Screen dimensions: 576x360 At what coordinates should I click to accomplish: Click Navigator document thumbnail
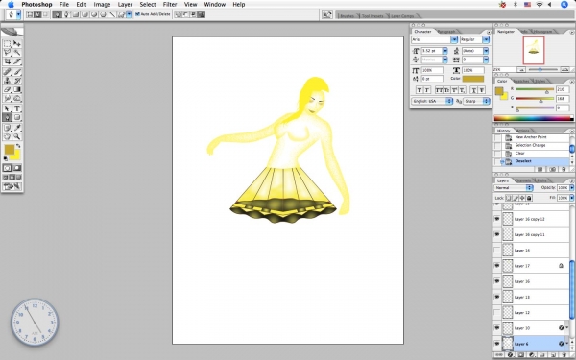pos(534,50)
